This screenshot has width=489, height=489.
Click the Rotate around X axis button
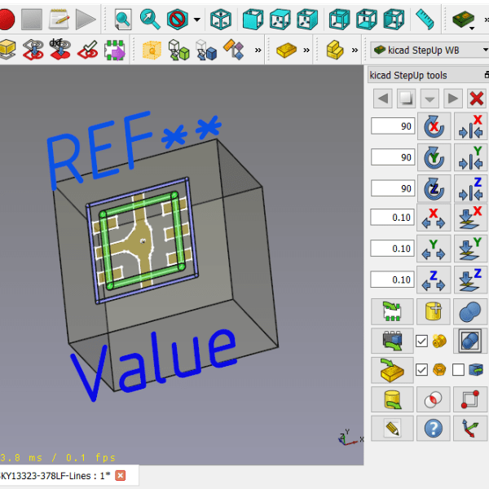(x=433, y=126)
